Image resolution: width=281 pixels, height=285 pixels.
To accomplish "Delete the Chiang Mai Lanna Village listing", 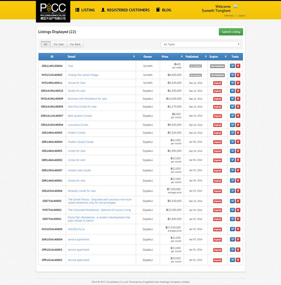I will point(238,75).
